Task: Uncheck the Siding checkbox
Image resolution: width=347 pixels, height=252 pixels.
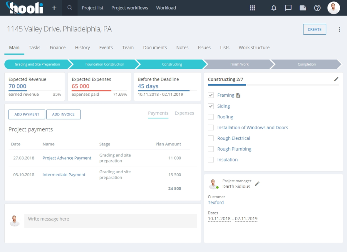Action: point(211,106)
